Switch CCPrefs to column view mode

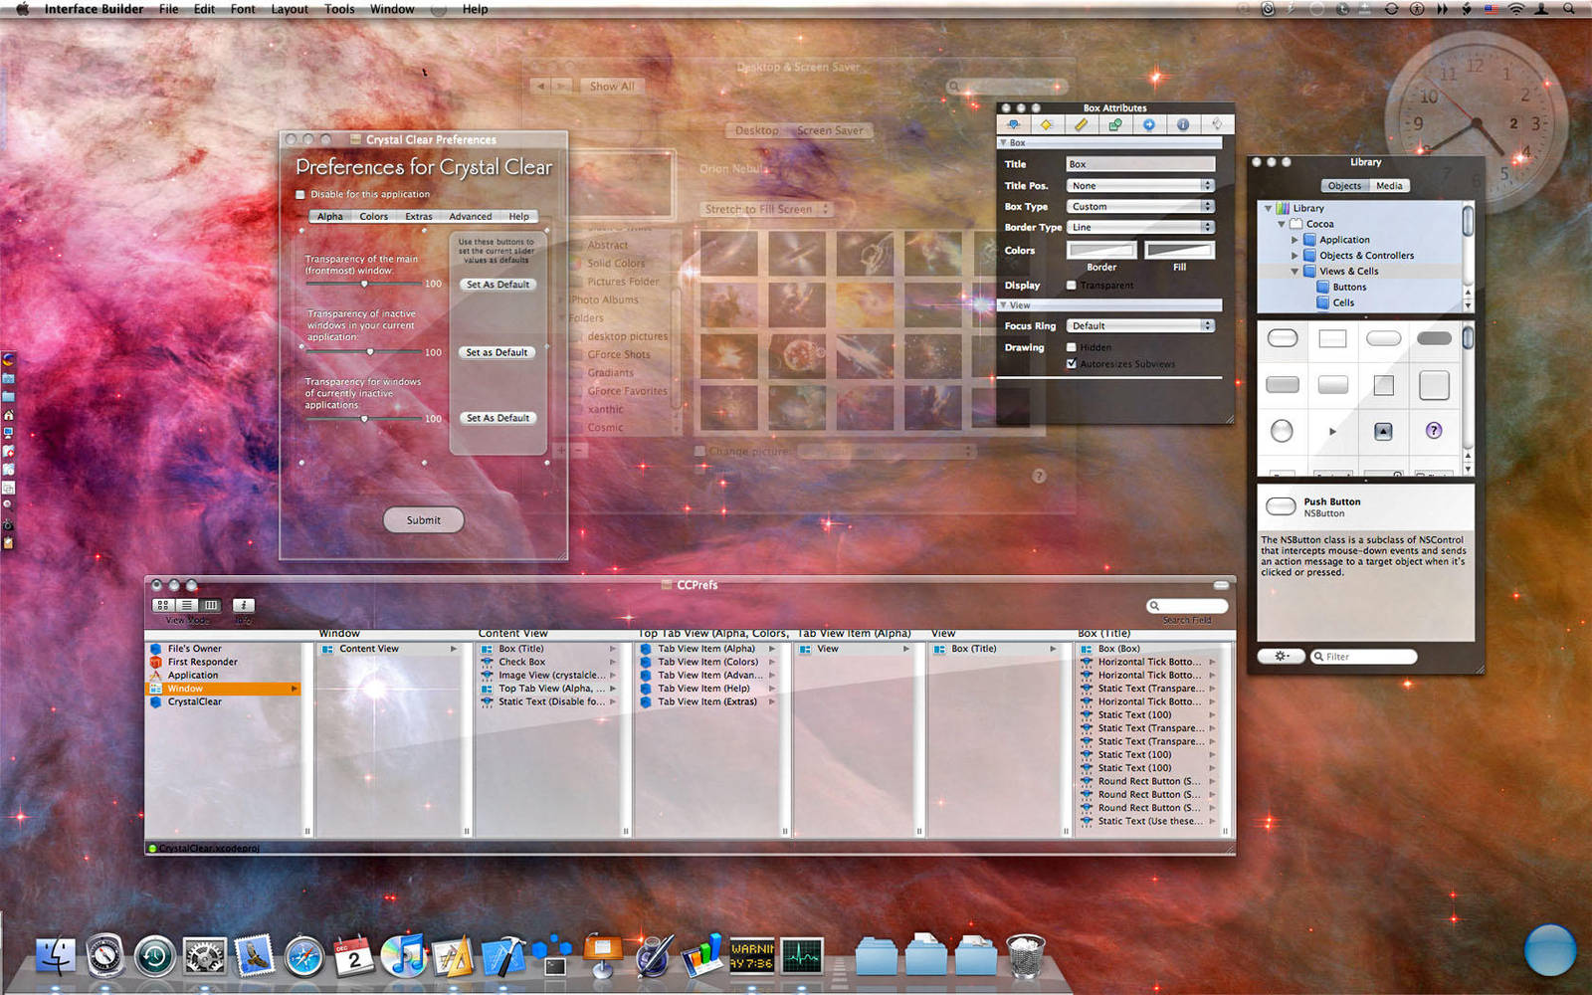[211, 605]
